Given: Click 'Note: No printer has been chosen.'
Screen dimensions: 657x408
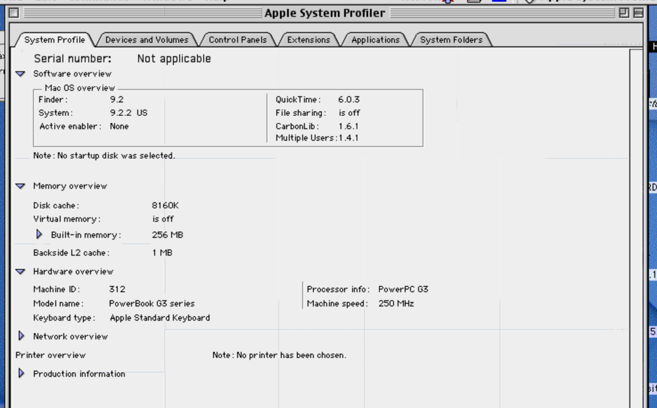Looking at the screenshot, I should click(x=279, y=355).
